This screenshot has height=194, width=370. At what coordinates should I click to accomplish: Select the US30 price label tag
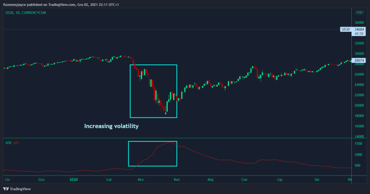pyautogui.click(x=346, y=29)
